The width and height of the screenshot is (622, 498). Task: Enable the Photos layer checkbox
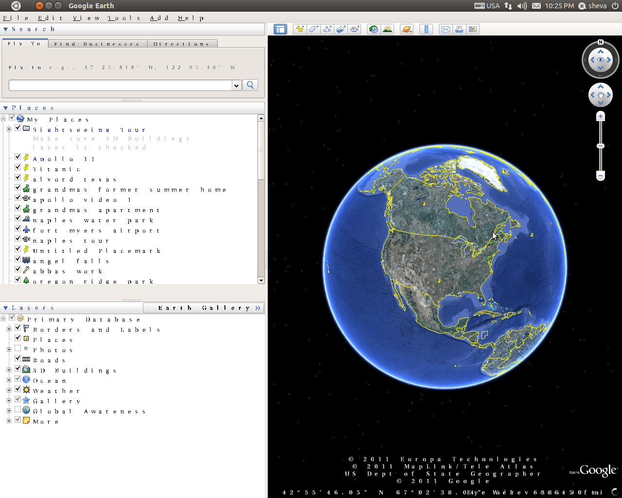[18, 348]
